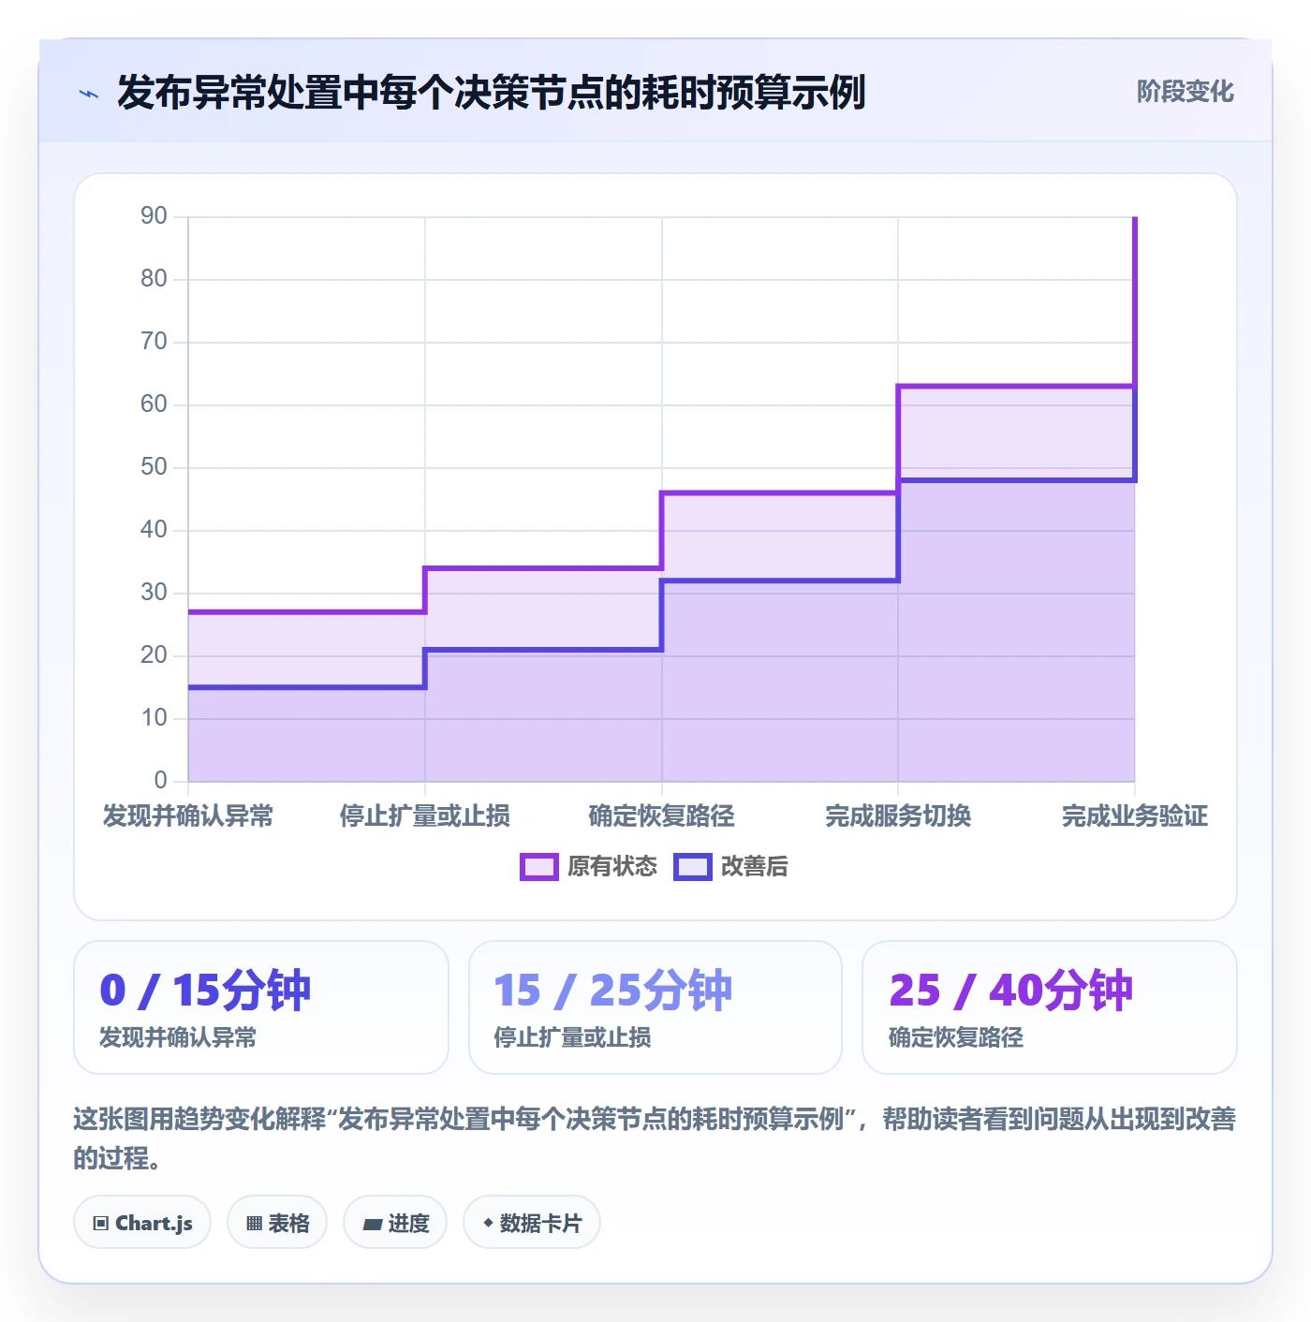Select the 进度 tag chip
The height and width of the screenshot is (1322, 1311).
[395, 1223]
